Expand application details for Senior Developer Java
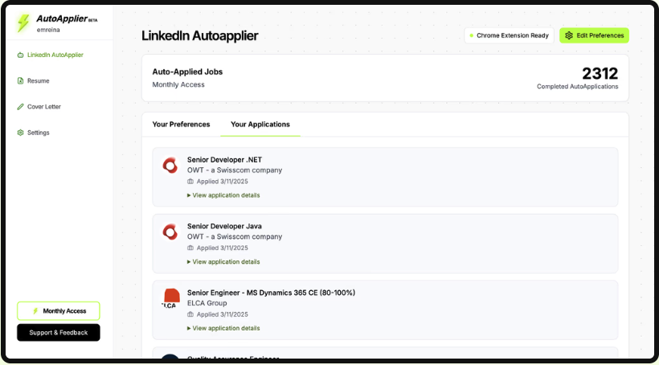 tap(223, 262)
